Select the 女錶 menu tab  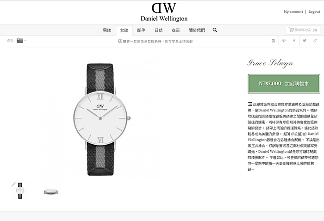coord(124,31)
